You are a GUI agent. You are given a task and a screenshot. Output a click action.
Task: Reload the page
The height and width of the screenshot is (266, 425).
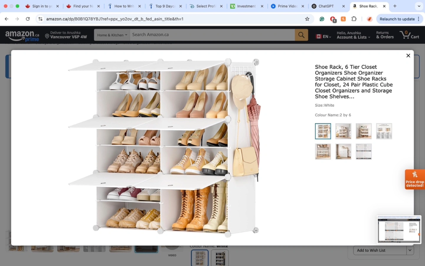[28, 19]
